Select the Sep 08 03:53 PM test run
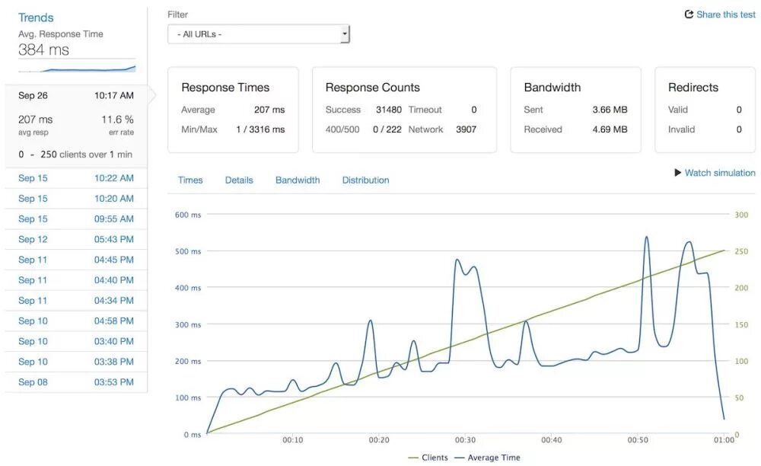 (76, 382)
